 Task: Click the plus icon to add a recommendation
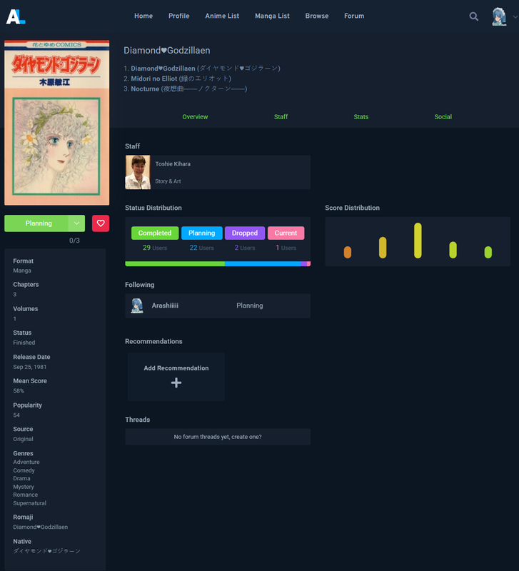pos(176,383)
